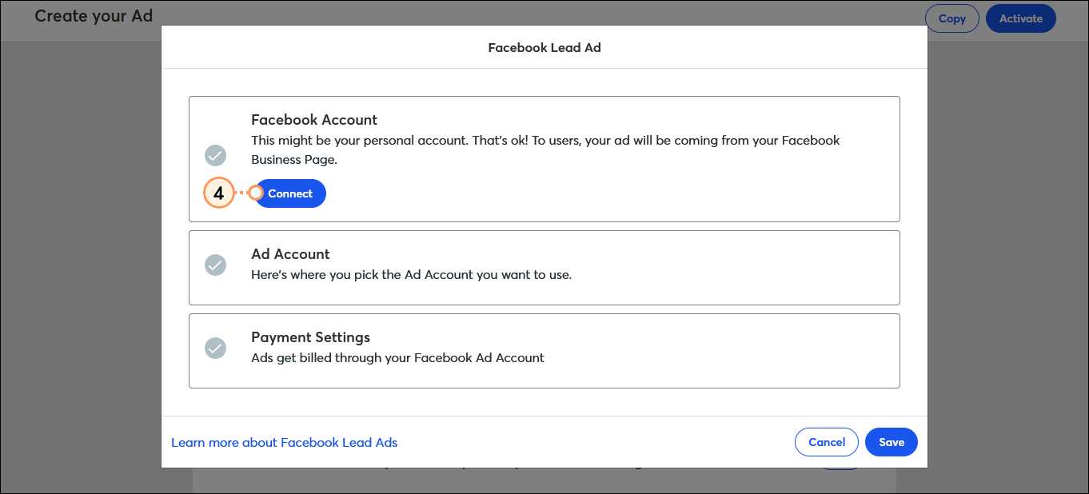Select the Ad Account heading

click(x=290, y=254)
